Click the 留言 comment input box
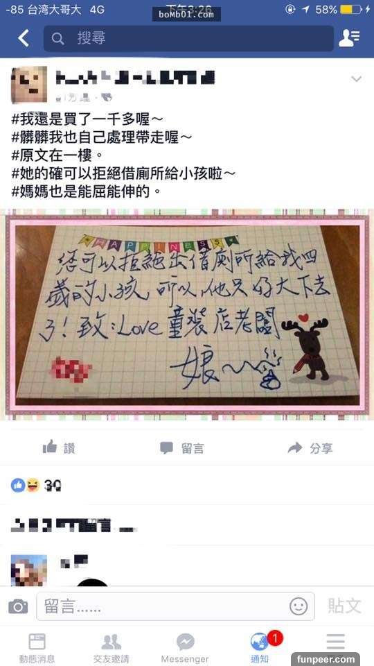 coord(175,606)
